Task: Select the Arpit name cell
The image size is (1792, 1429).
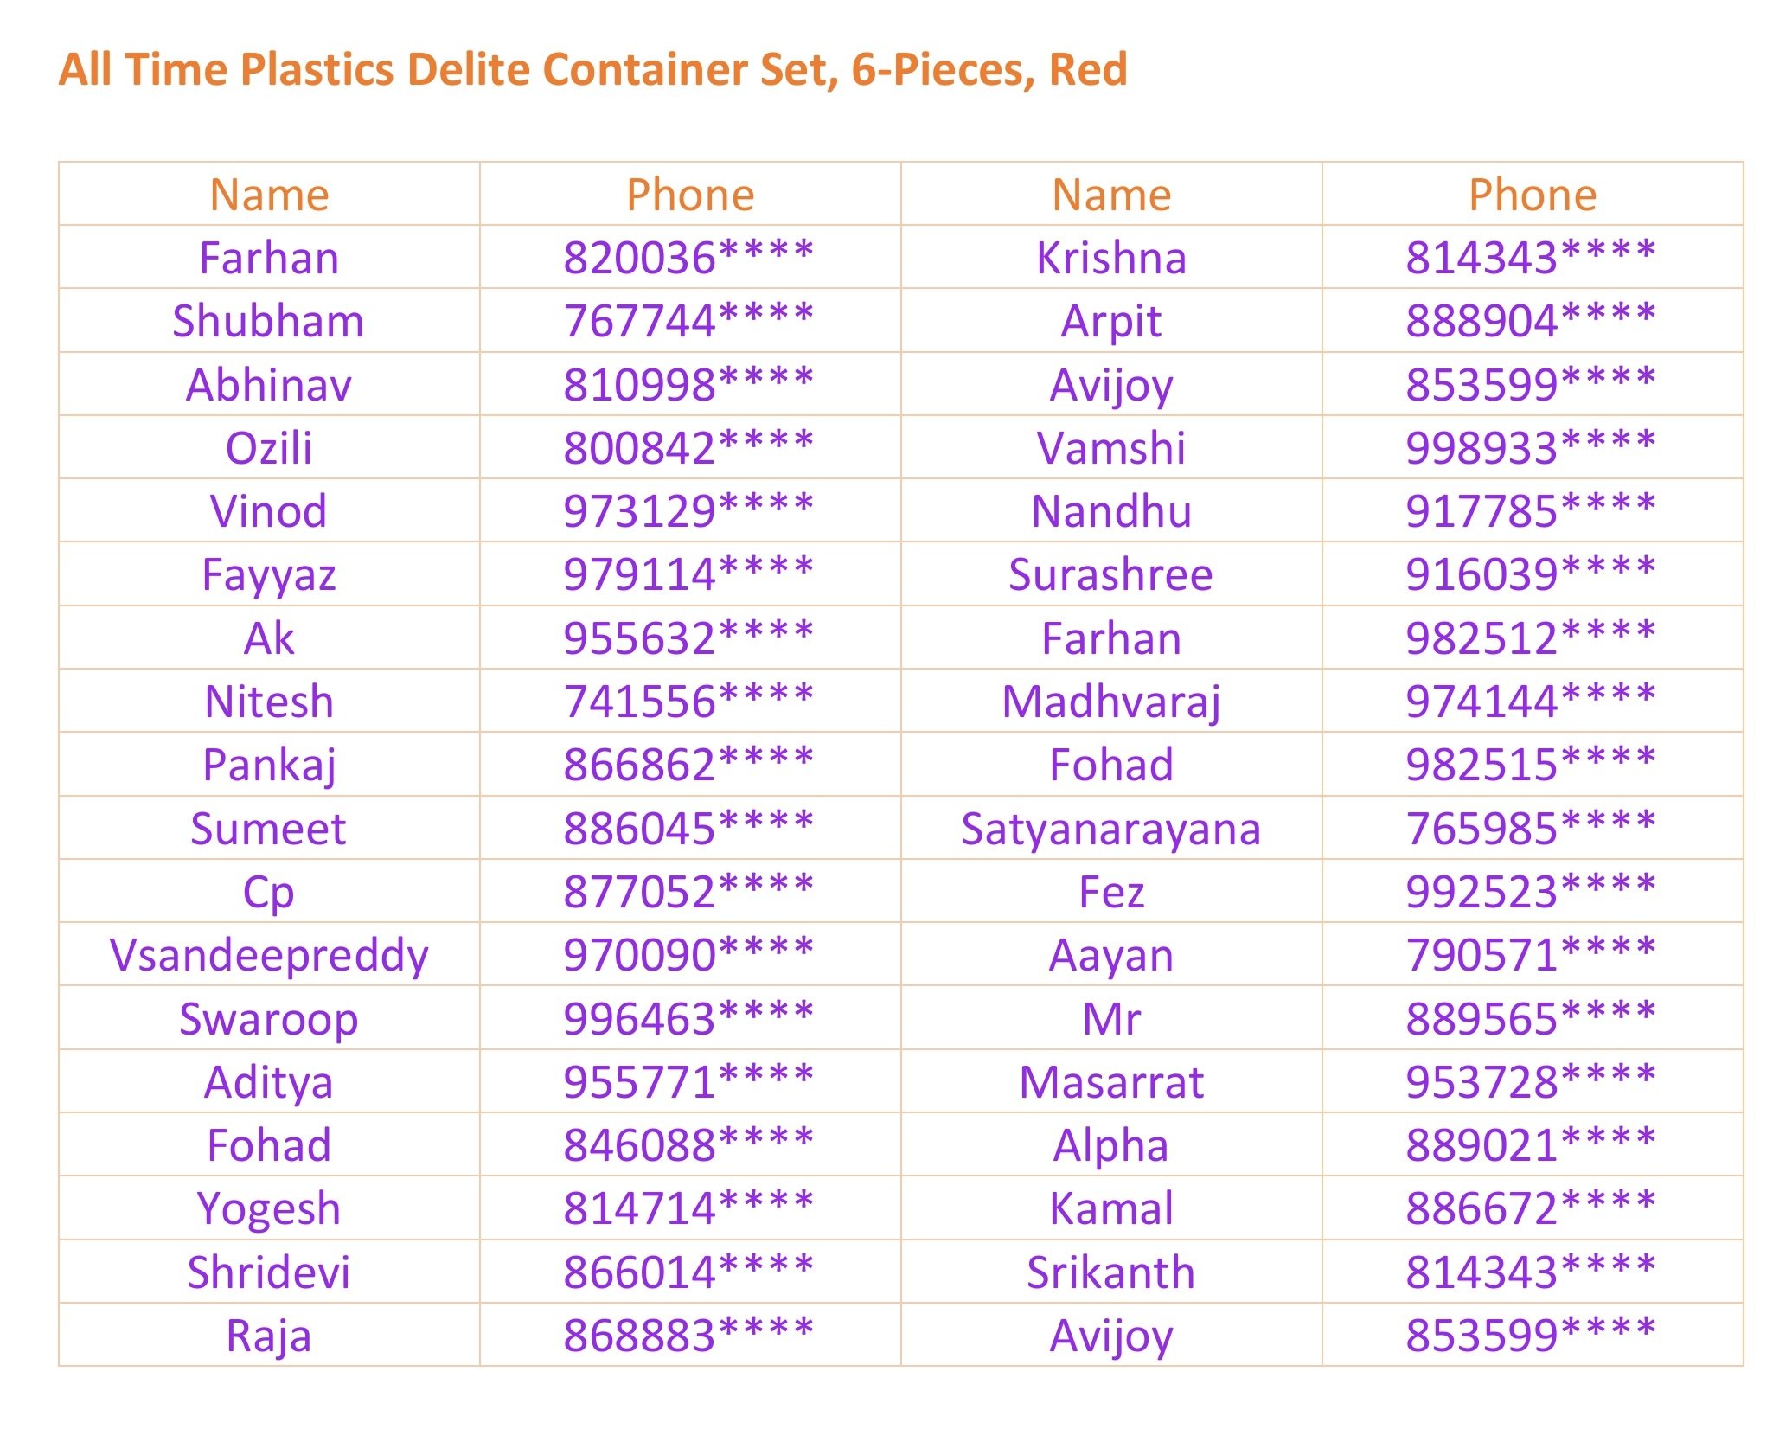Action: pos(1111,321)
